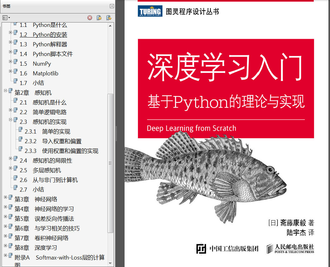Expand the 2.4 感知机的局限性 bookmark
The width and height of the screenshot is (330, 267).
10,158
